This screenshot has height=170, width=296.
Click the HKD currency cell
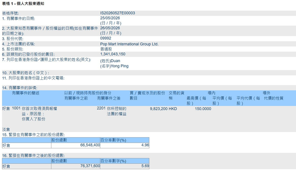pos(173,109)
